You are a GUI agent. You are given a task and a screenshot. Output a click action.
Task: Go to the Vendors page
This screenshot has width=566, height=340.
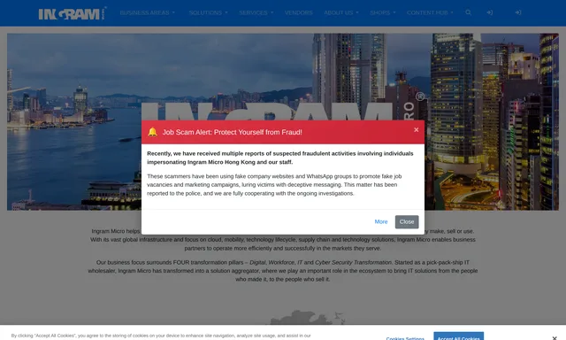coord(299,12)
